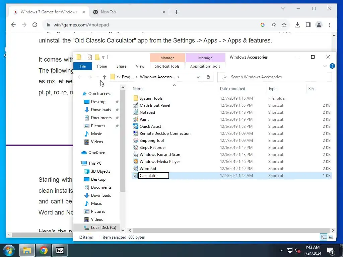Open the System Tools folder icon

pyautogui.click(x=136, y=98)
